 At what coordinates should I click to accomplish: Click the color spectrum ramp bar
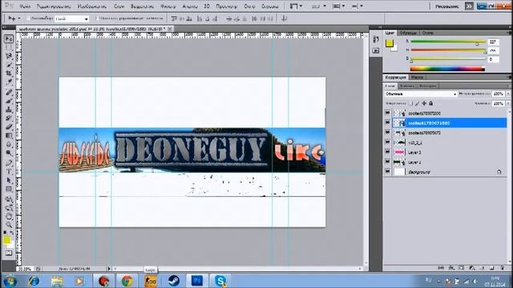click(447, 69)
